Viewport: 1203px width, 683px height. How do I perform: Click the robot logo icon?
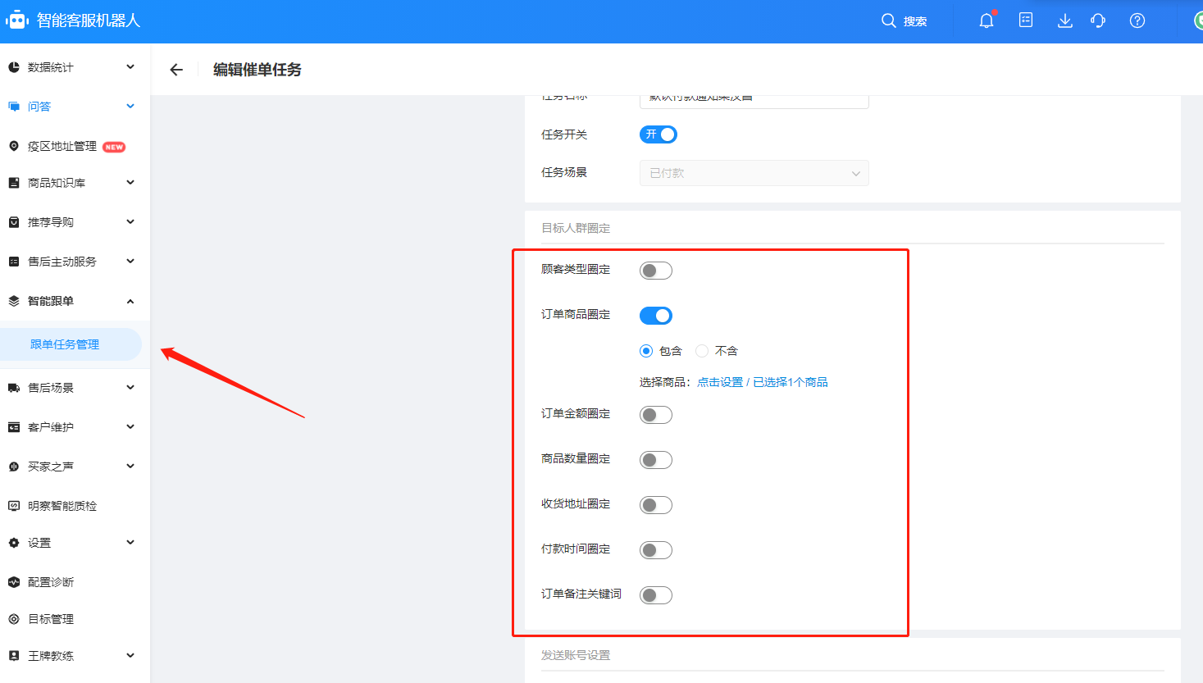point(16,20)
